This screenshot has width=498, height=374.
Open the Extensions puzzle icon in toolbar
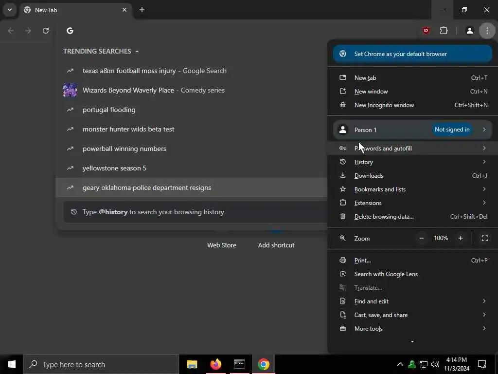click(x=444, y=31)
